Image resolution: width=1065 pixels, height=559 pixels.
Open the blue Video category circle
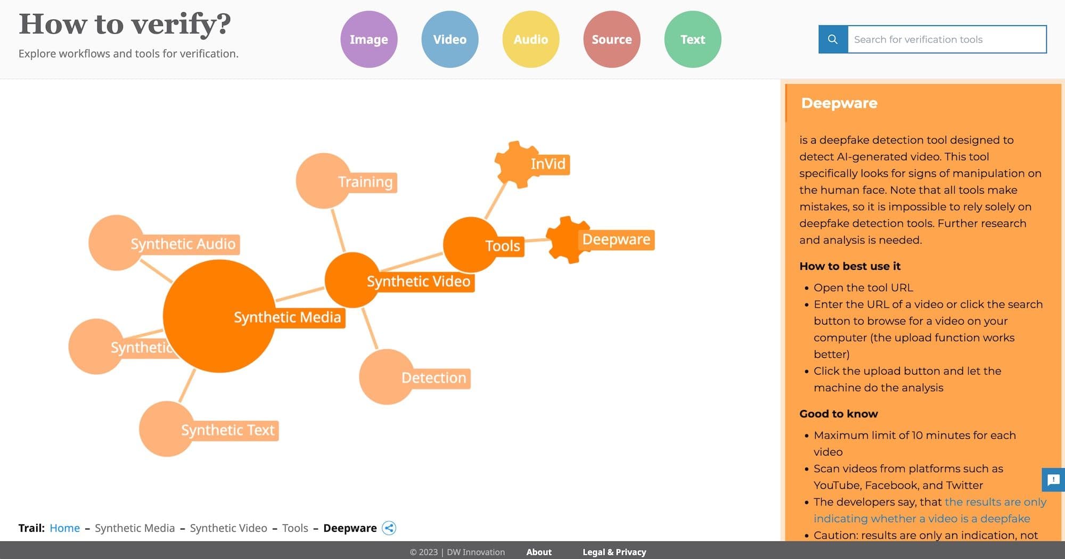click(449, 39)
